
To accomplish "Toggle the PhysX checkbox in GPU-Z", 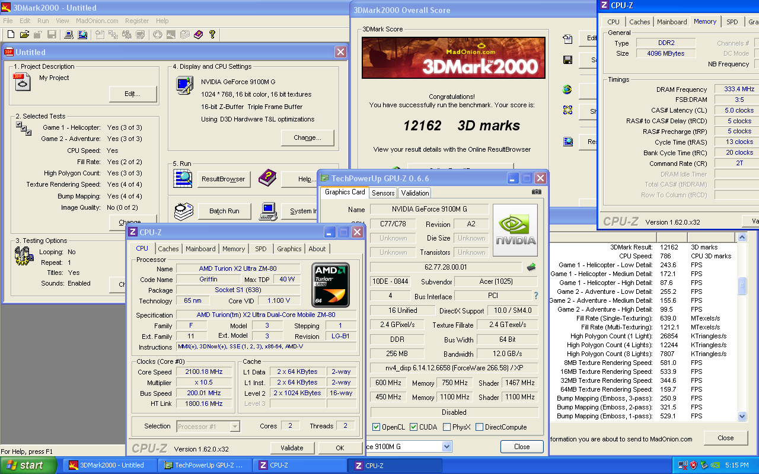I will (x=447, y=427).
